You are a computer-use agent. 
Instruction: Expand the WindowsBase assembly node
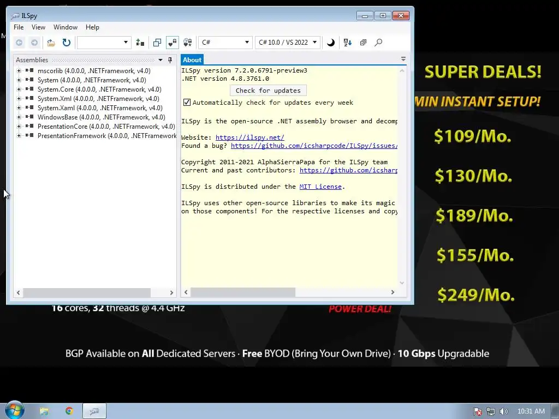[19, 117]
